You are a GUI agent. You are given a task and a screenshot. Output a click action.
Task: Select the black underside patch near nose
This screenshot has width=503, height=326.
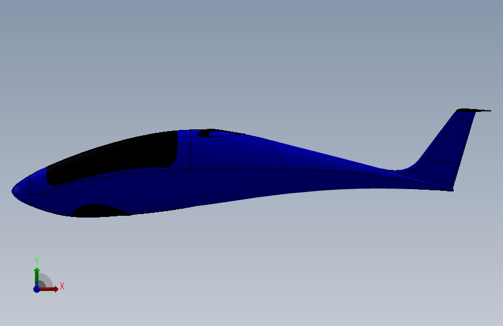tap(99, 211)
